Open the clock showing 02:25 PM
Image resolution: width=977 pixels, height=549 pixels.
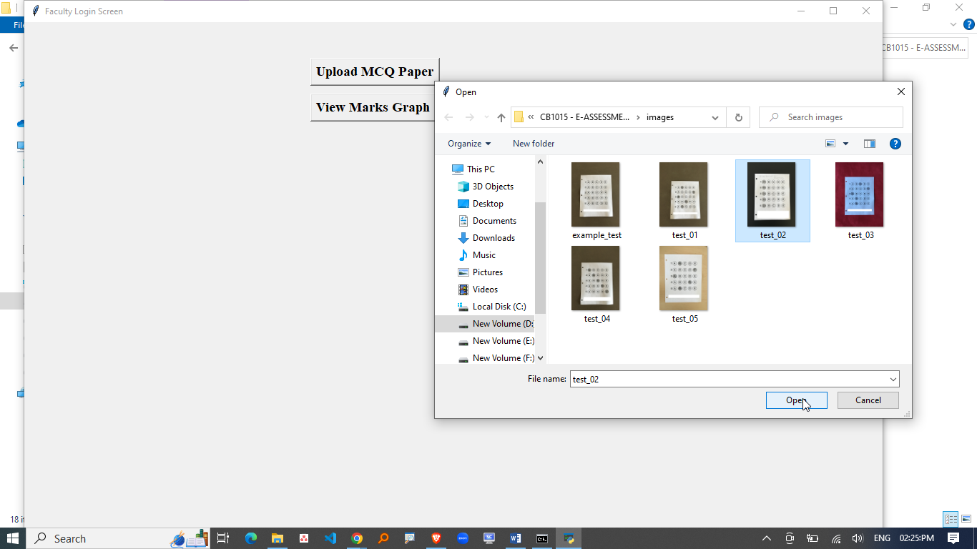point(917,538)
